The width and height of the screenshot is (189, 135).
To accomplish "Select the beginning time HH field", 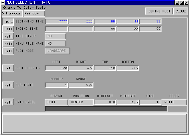I will (x=105, y=21).
